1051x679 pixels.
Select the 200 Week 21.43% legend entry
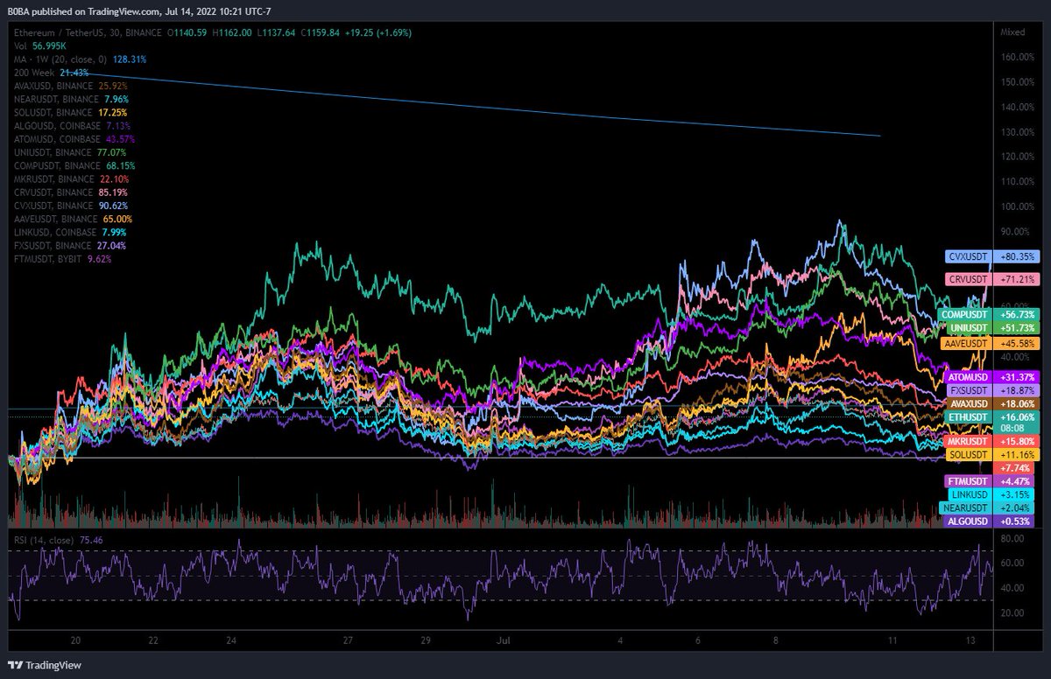[x=52, y=73]
